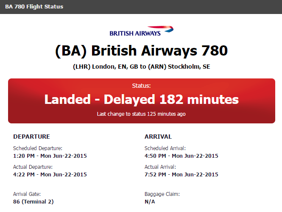Click the Landed - Delayed 182 minutes text

[141, 100]
